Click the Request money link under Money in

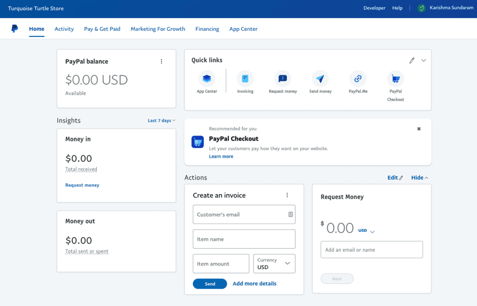point(82,185)
